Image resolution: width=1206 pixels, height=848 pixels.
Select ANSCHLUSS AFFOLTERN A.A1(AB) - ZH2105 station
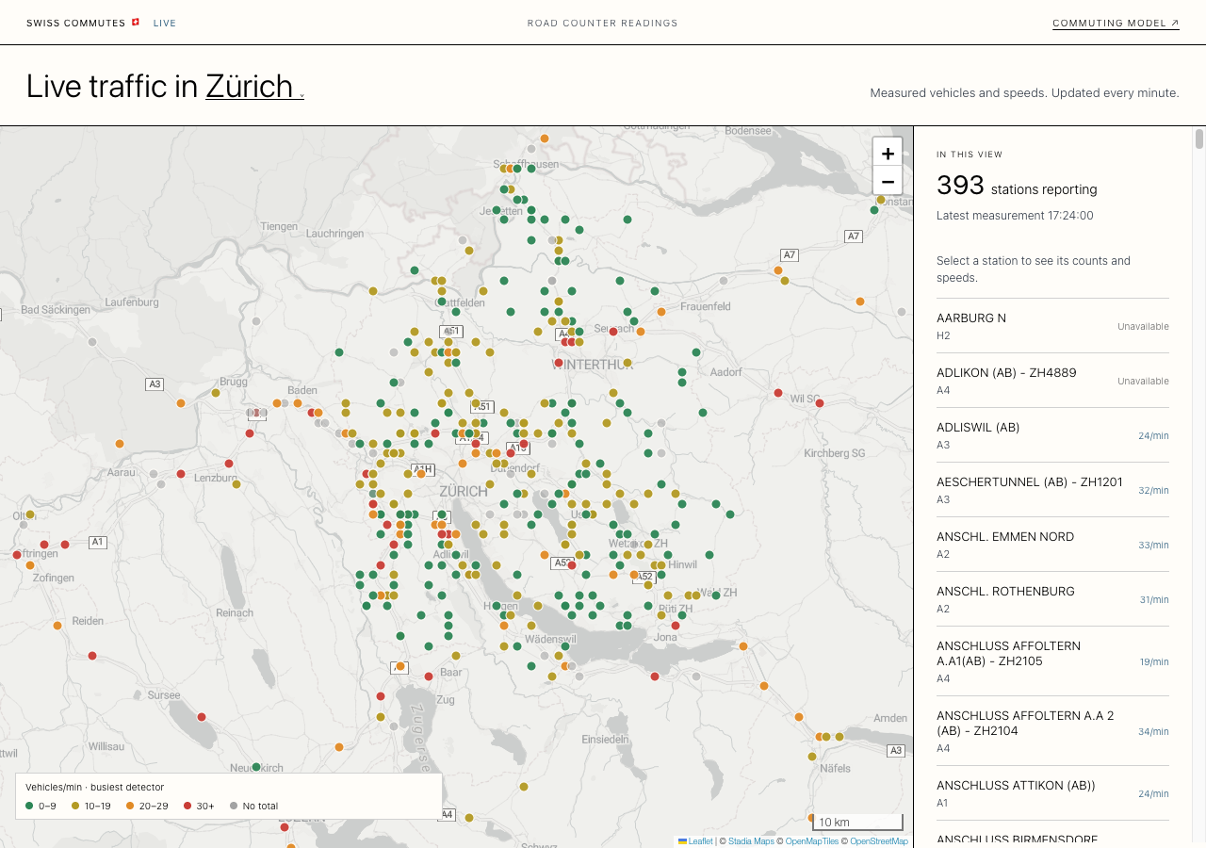coord(1052,661)
